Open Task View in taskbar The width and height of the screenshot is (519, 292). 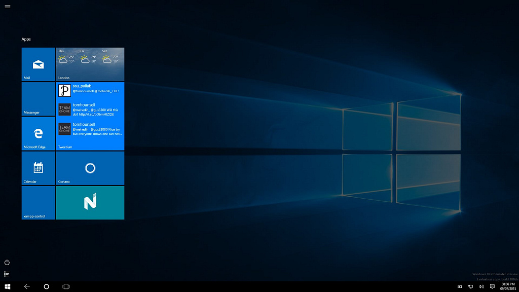pos(66,287)
